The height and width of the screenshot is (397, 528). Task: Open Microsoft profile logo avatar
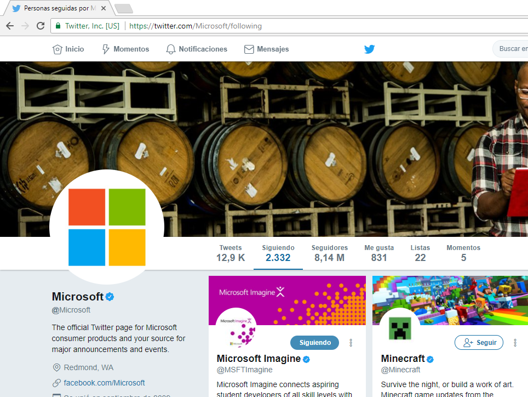click(107, 227)
